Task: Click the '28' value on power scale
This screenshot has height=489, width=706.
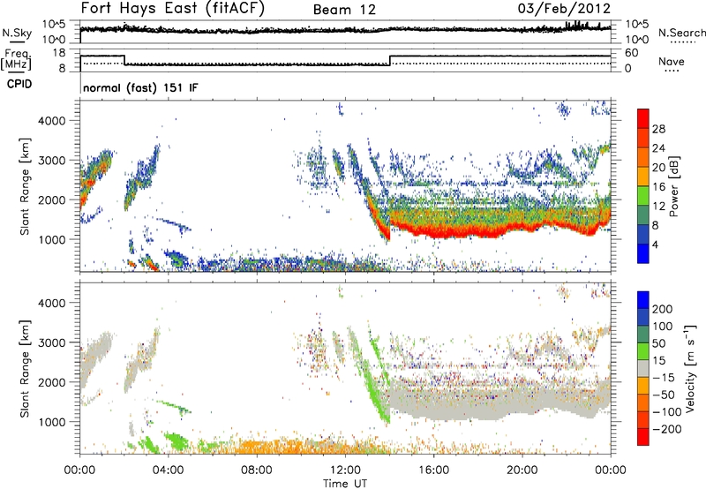Action: (x=658, y=129)
